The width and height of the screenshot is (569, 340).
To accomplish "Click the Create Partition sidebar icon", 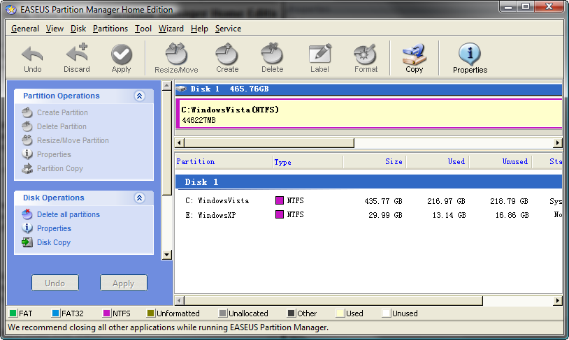I will [x=27, y=112].
